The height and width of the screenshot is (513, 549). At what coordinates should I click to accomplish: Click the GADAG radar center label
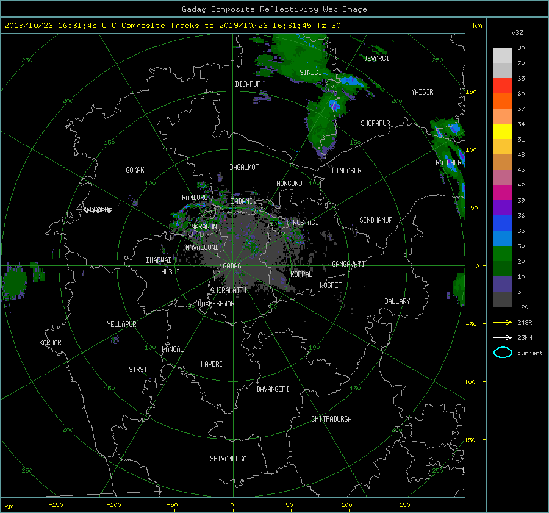point(232,266)
